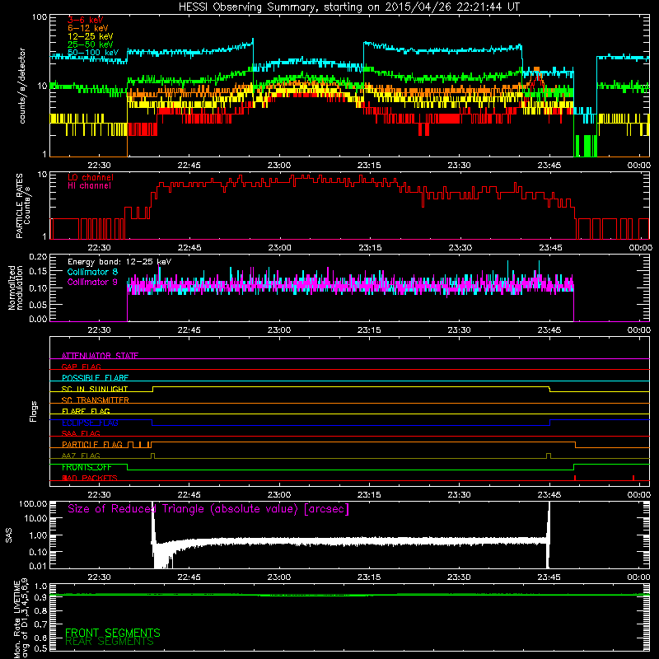The height and width of the screenshot is (659, 659).
Task: Click the 100 value on counts y-axis
Action: point(40,17)
